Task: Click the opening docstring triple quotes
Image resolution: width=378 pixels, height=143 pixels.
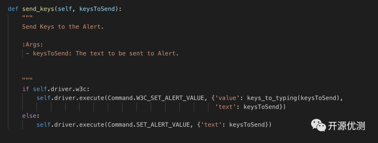Action: pos(27,18)
